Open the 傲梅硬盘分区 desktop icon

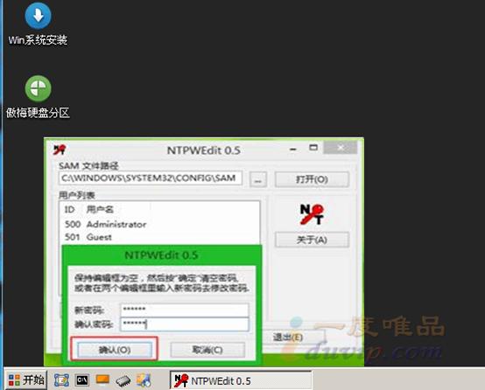tap(38, 97)
